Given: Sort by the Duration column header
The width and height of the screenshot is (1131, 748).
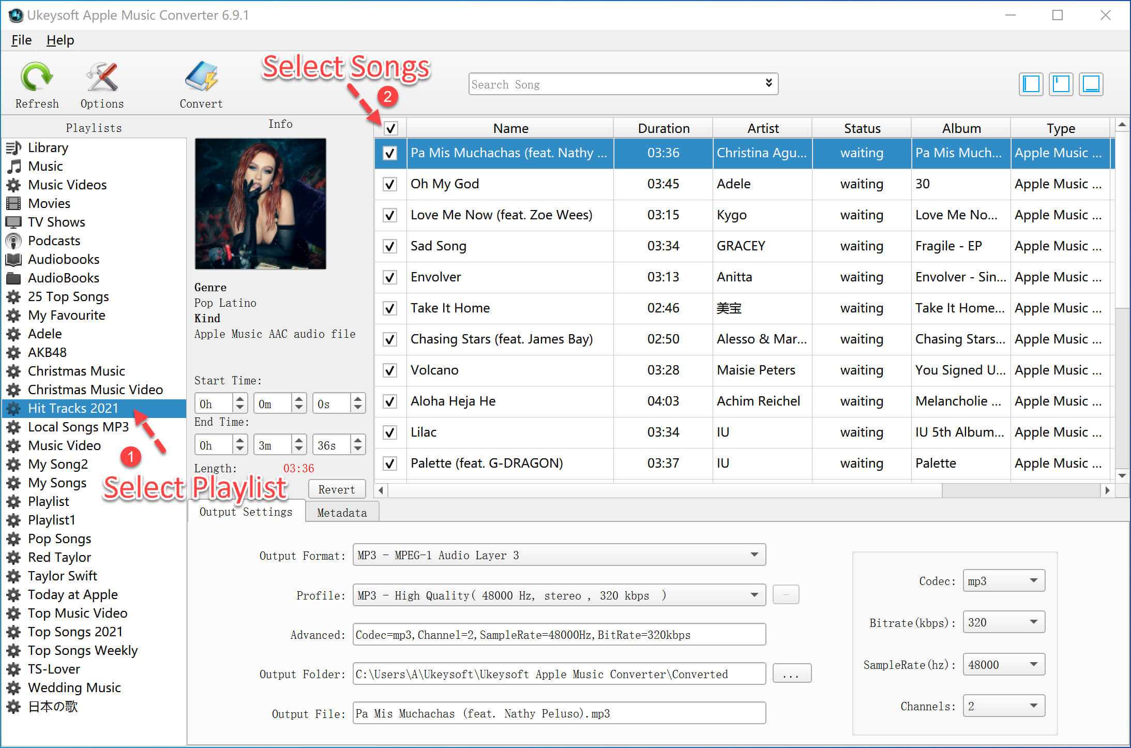Looking at the screenshot, I should click(663, 128).
